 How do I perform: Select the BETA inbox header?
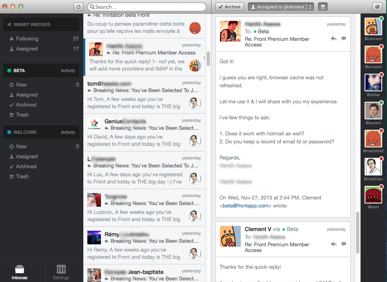(41, 70)
